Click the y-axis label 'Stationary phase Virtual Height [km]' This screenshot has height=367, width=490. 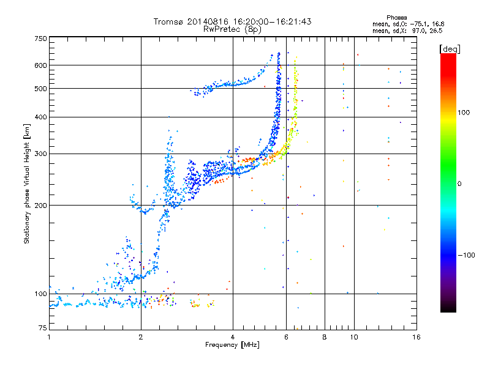point(26,183)
